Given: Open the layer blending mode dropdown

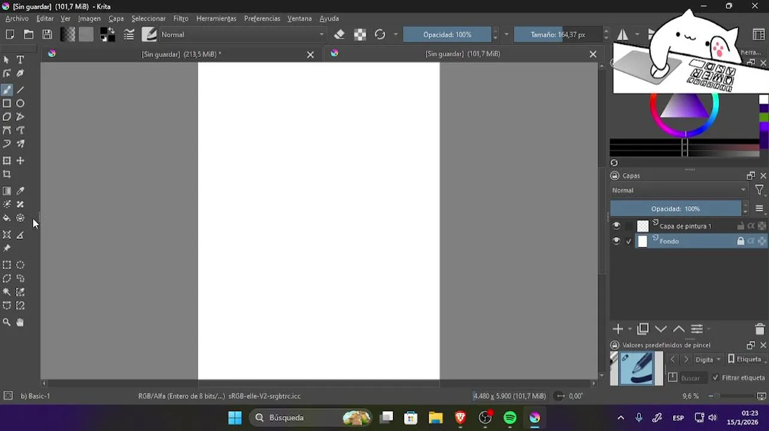Looking at the screenshot, I should coord(679,190).
